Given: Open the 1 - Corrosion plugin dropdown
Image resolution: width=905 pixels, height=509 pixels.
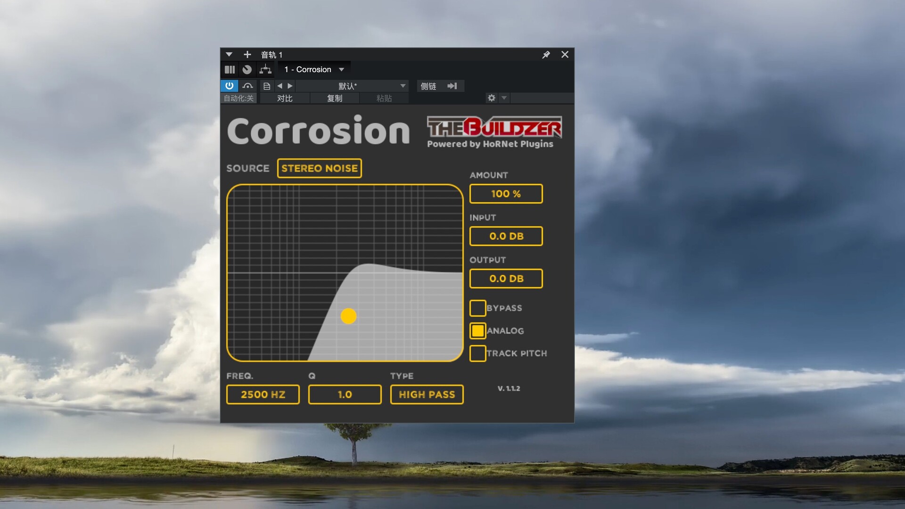Looking at the screenshot, I should point(314,70).
